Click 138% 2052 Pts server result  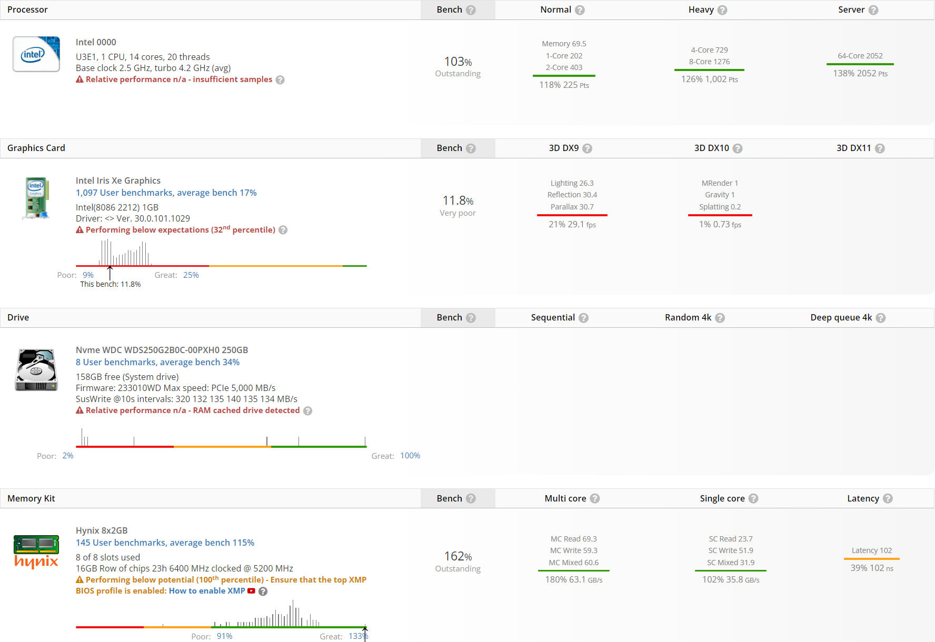coord(860,74)
